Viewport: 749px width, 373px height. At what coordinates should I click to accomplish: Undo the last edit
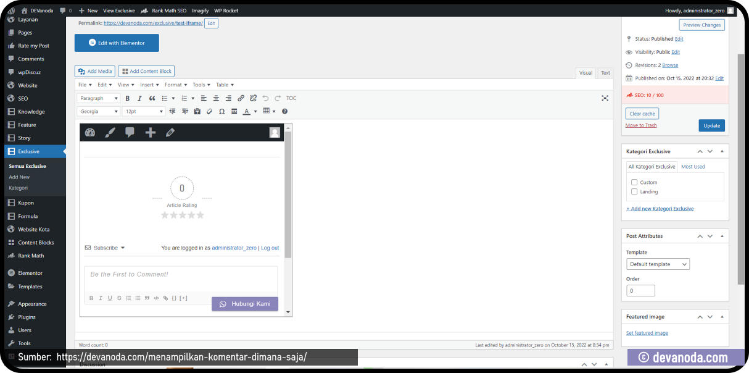pos(266,98)
